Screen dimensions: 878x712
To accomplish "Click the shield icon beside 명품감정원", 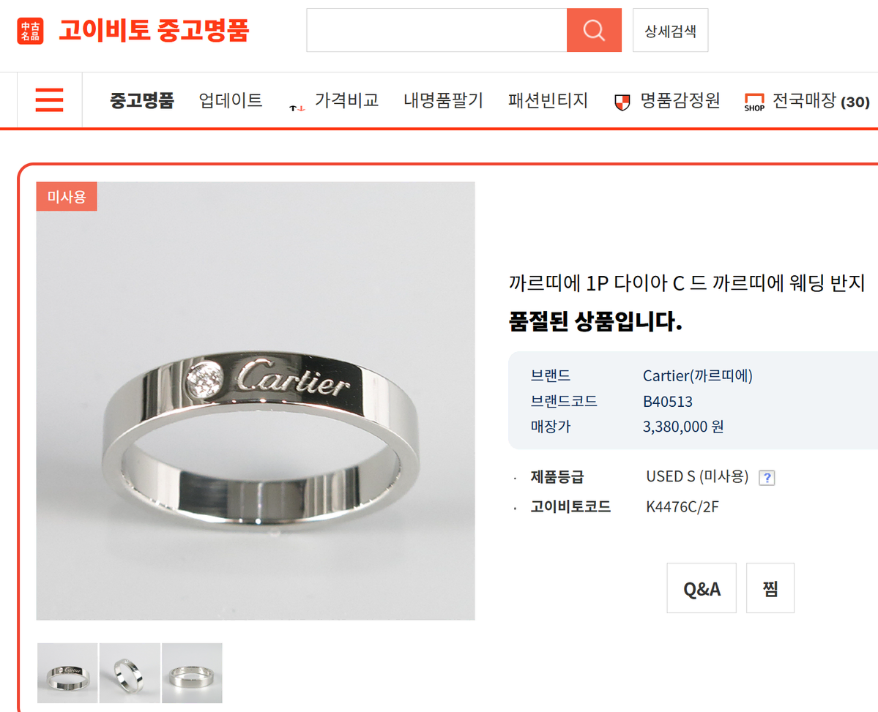I will (x=622, y=102).
